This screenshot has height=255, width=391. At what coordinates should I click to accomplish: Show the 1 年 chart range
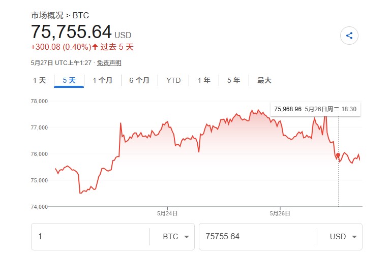[204, 80]
